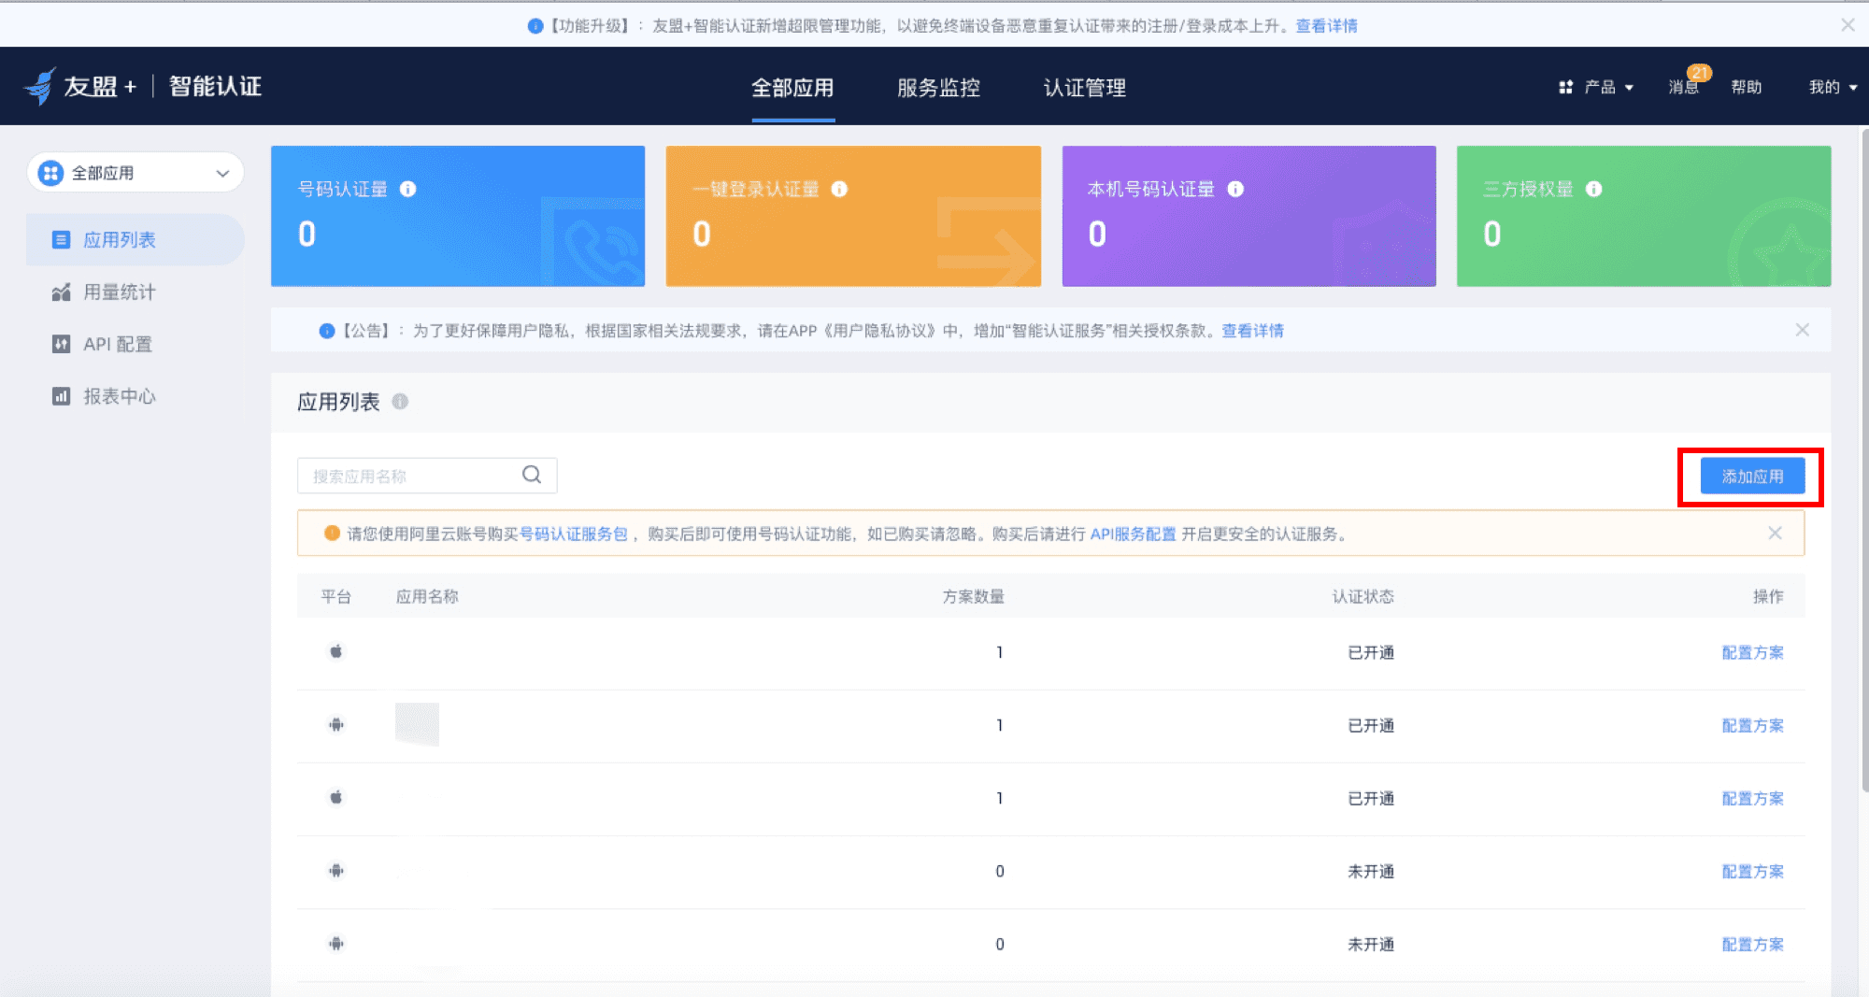This screenshot has height=997, width=1869.
Task: Open the 我的 account dropdown
Action: coord(1833,87)
